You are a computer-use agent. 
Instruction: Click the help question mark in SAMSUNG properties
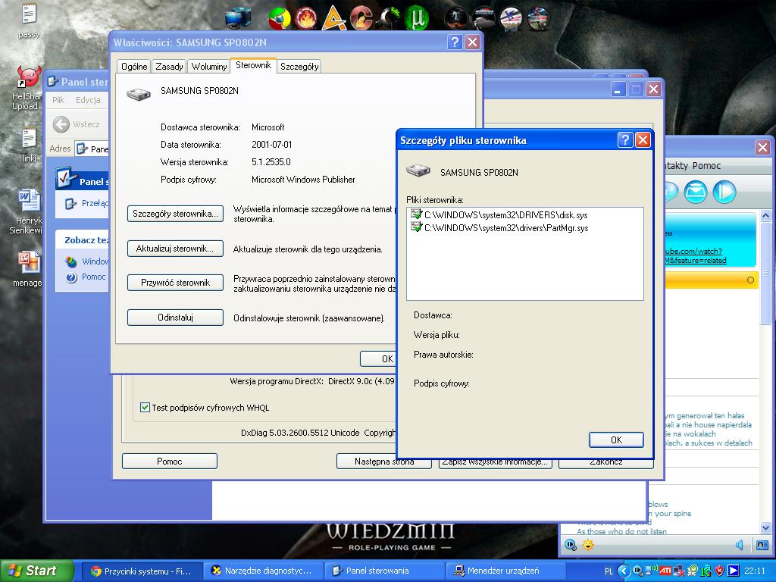(x=455, y=42)
